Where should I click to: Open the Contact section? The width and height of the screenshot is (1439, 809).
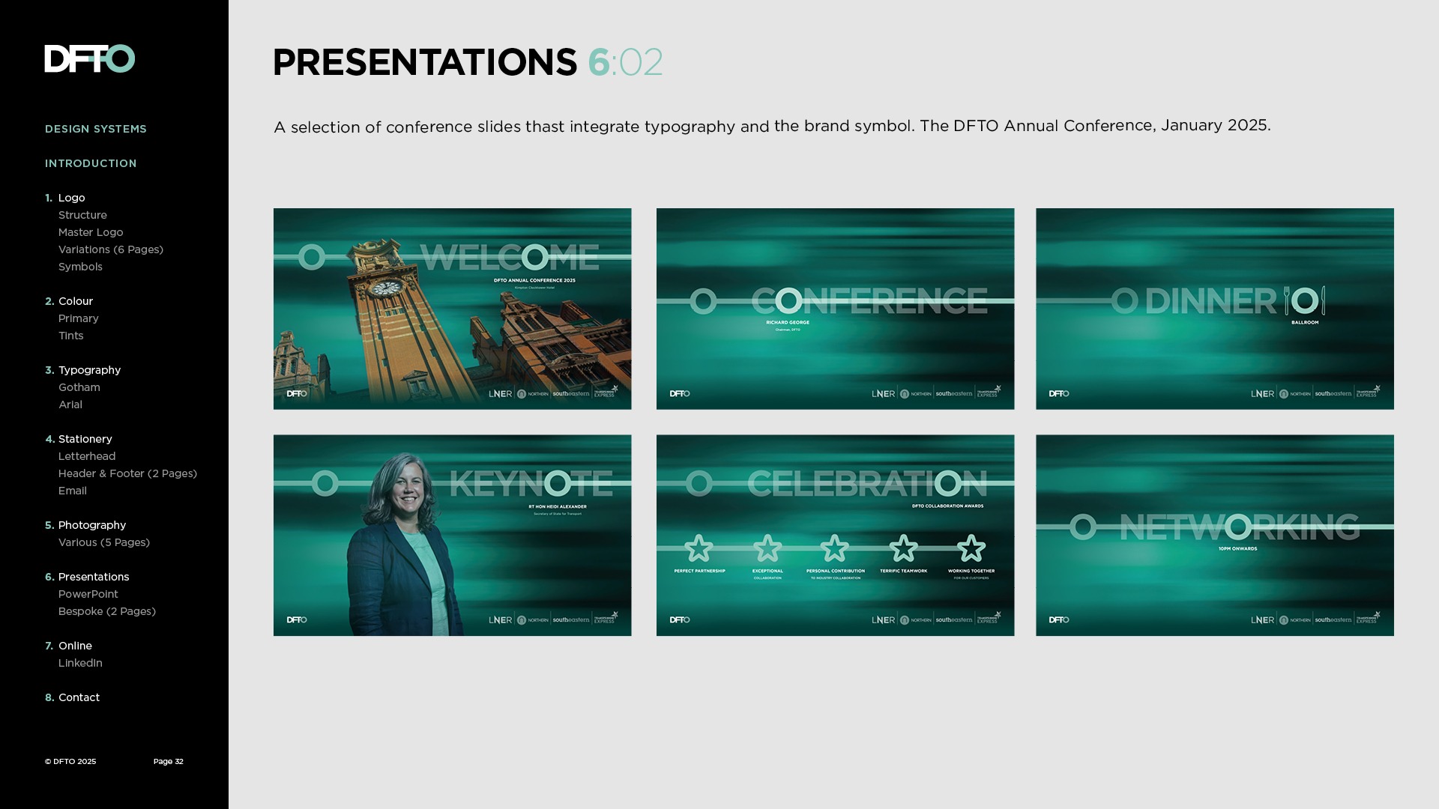tap(79, 697)
